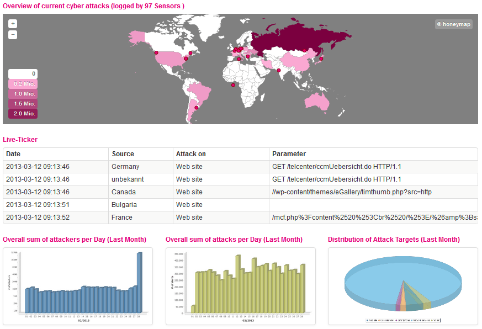This screenshot has height=329, width=482.
Task: Select the Canada source cell
Action: coord(141,192)
